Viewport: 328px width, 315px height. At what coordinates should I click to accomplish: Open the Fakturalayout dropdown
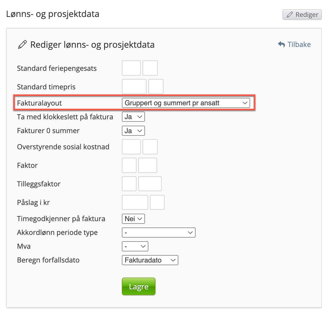click(186, 103)
